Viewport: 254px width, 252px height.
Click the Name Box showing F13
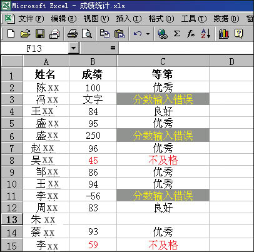click(x=34, y=48)
